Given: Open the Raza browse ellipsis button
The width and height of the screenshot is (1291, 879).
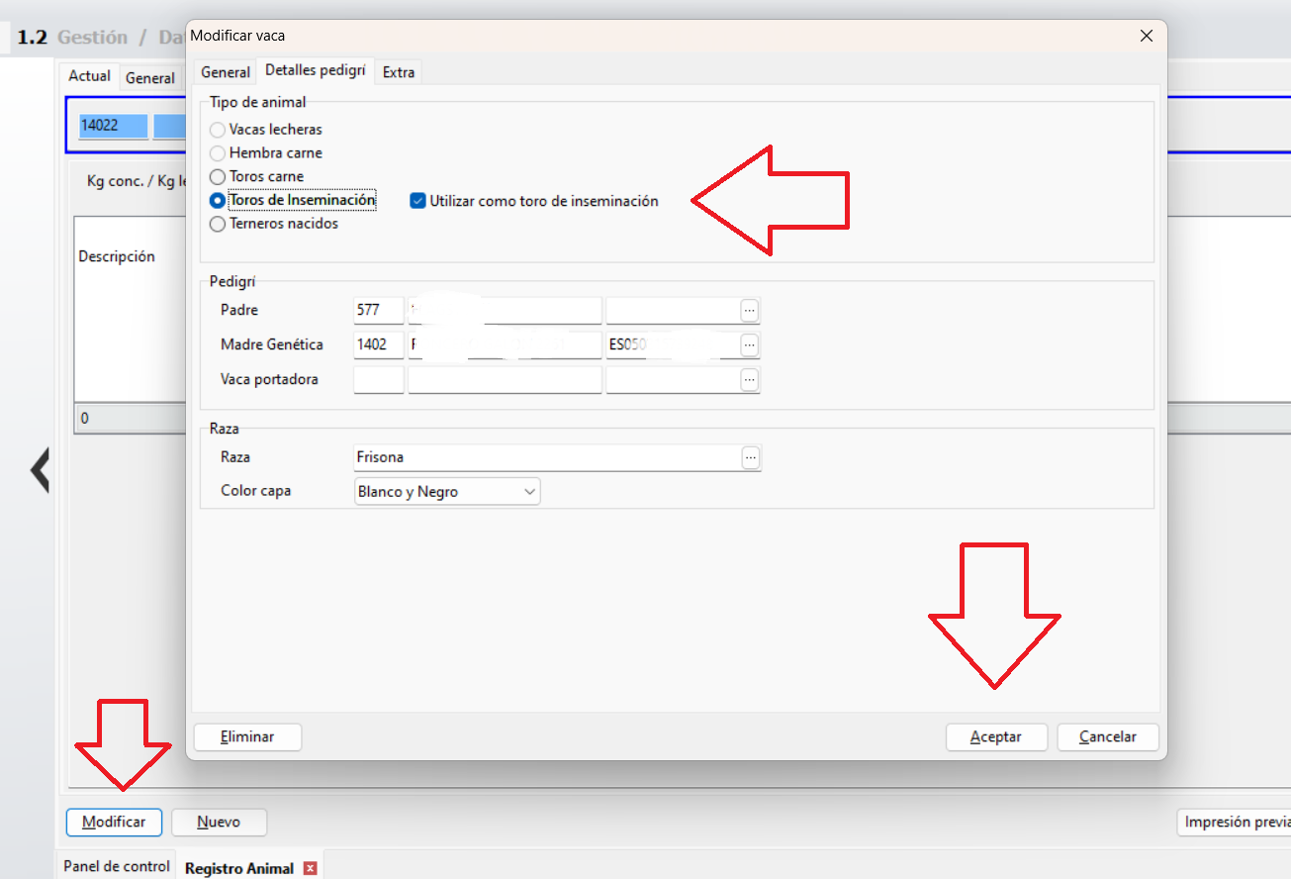Looking at the screenshot, I should (x=751, y=457).
